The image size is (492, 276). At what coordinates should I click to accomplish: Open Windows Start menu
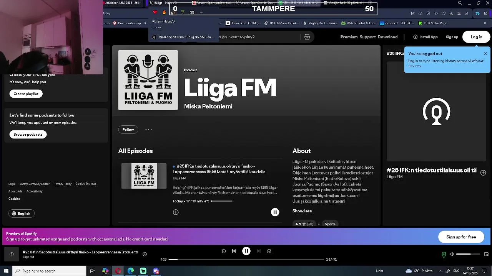pos(6,271)
